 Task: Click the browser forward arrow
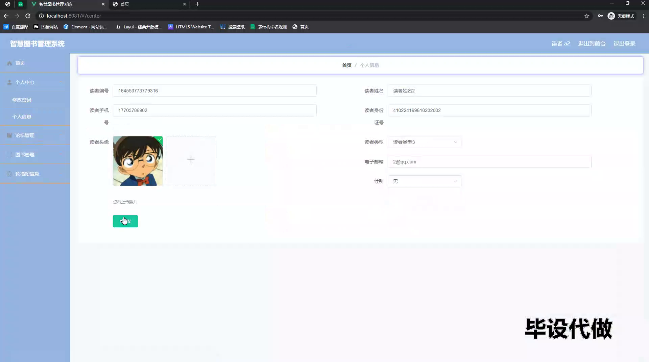[x=17, y=16]
